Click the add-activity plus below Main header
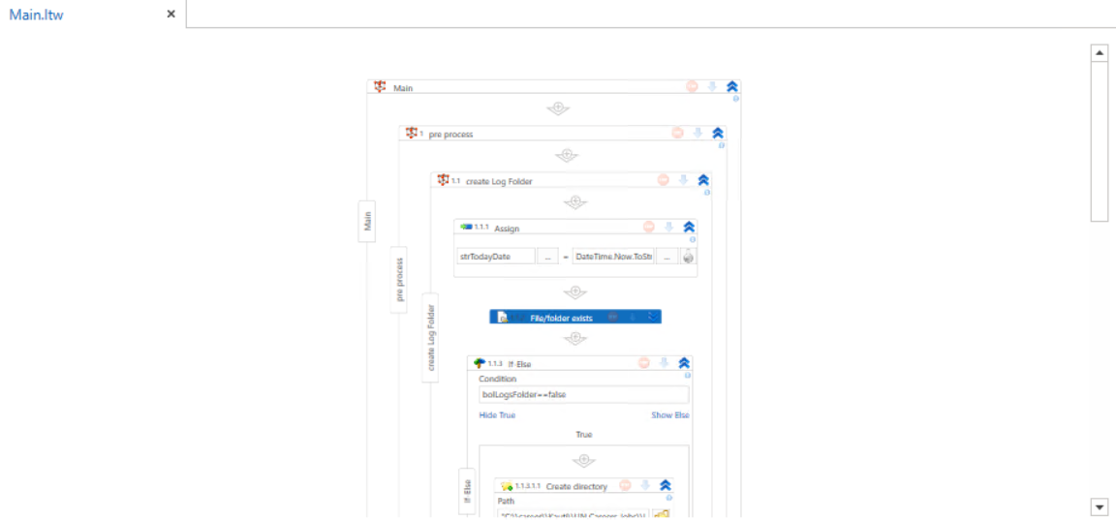Image resolution: width=1116 pixels, height=520 pixels. pyautogui.click(x=557, y=108)
